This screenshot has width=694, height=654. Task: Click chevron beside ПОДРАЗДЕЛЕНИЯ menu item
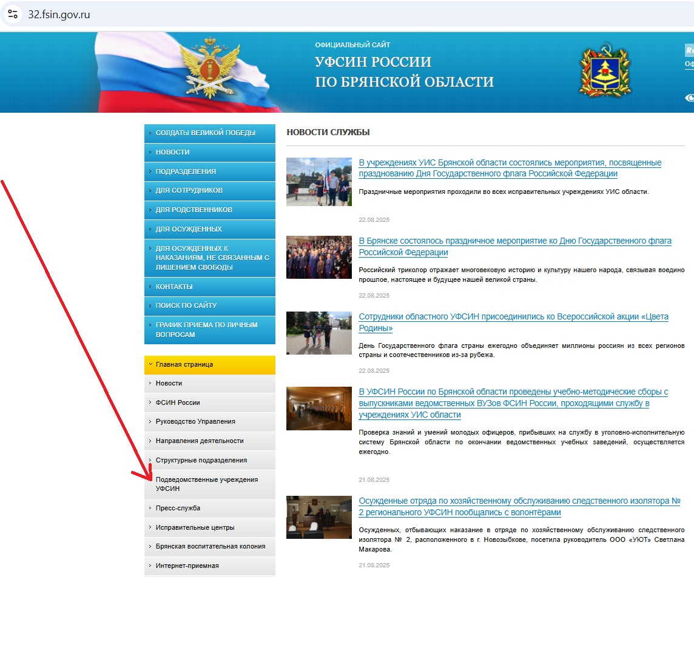coord(150,171)
